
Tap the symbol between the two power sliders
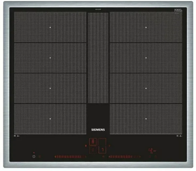103,157
